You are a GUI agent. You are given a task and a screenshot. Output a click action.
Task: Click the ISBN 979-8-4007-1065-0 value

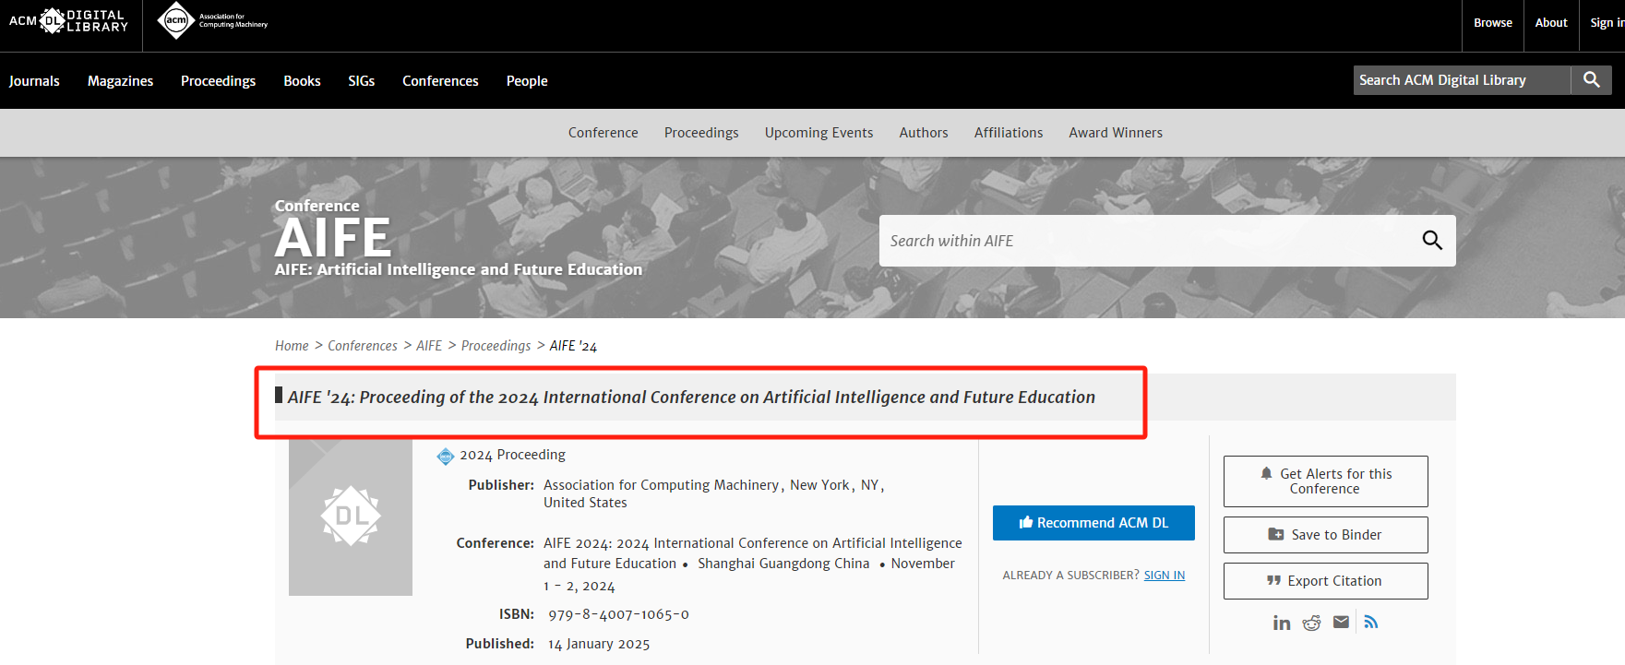(618, 614)
